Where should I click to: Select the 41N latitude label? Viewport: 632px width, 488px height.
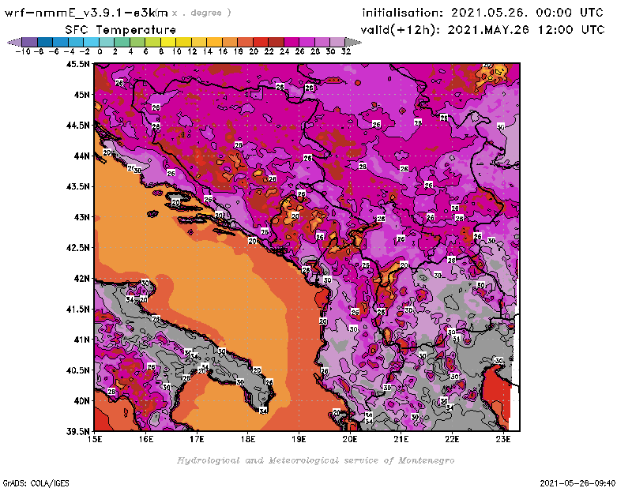[81, 340]
